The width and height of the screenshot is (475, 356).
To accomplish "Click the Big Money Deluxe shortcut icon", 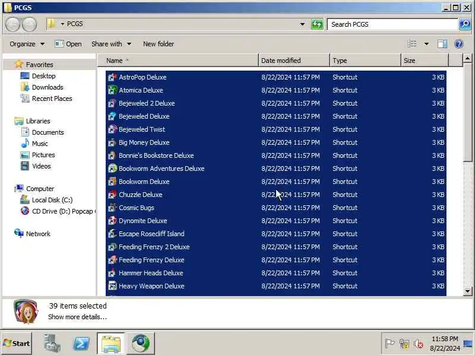I will pyautogui.click(x=112, y=142).
